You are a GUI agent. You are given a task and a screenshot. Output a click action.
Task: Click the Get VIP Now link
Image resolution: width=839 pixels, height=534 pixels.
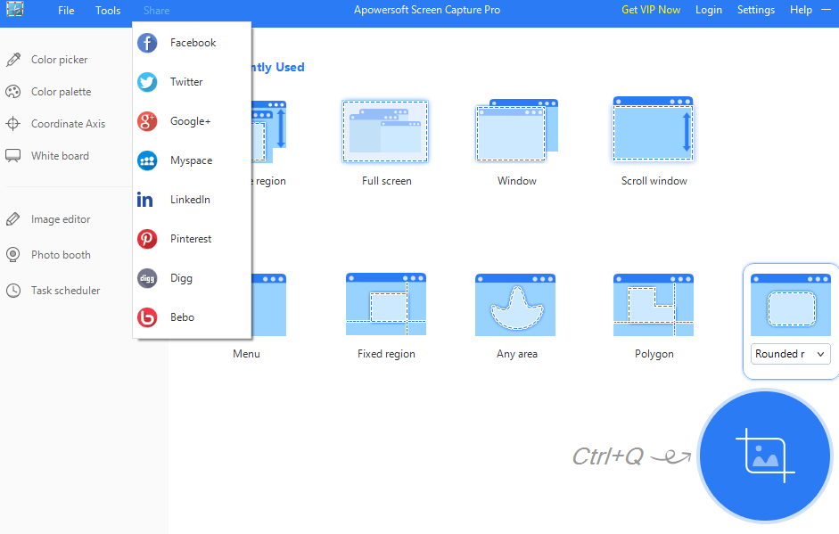click(651, 10)
